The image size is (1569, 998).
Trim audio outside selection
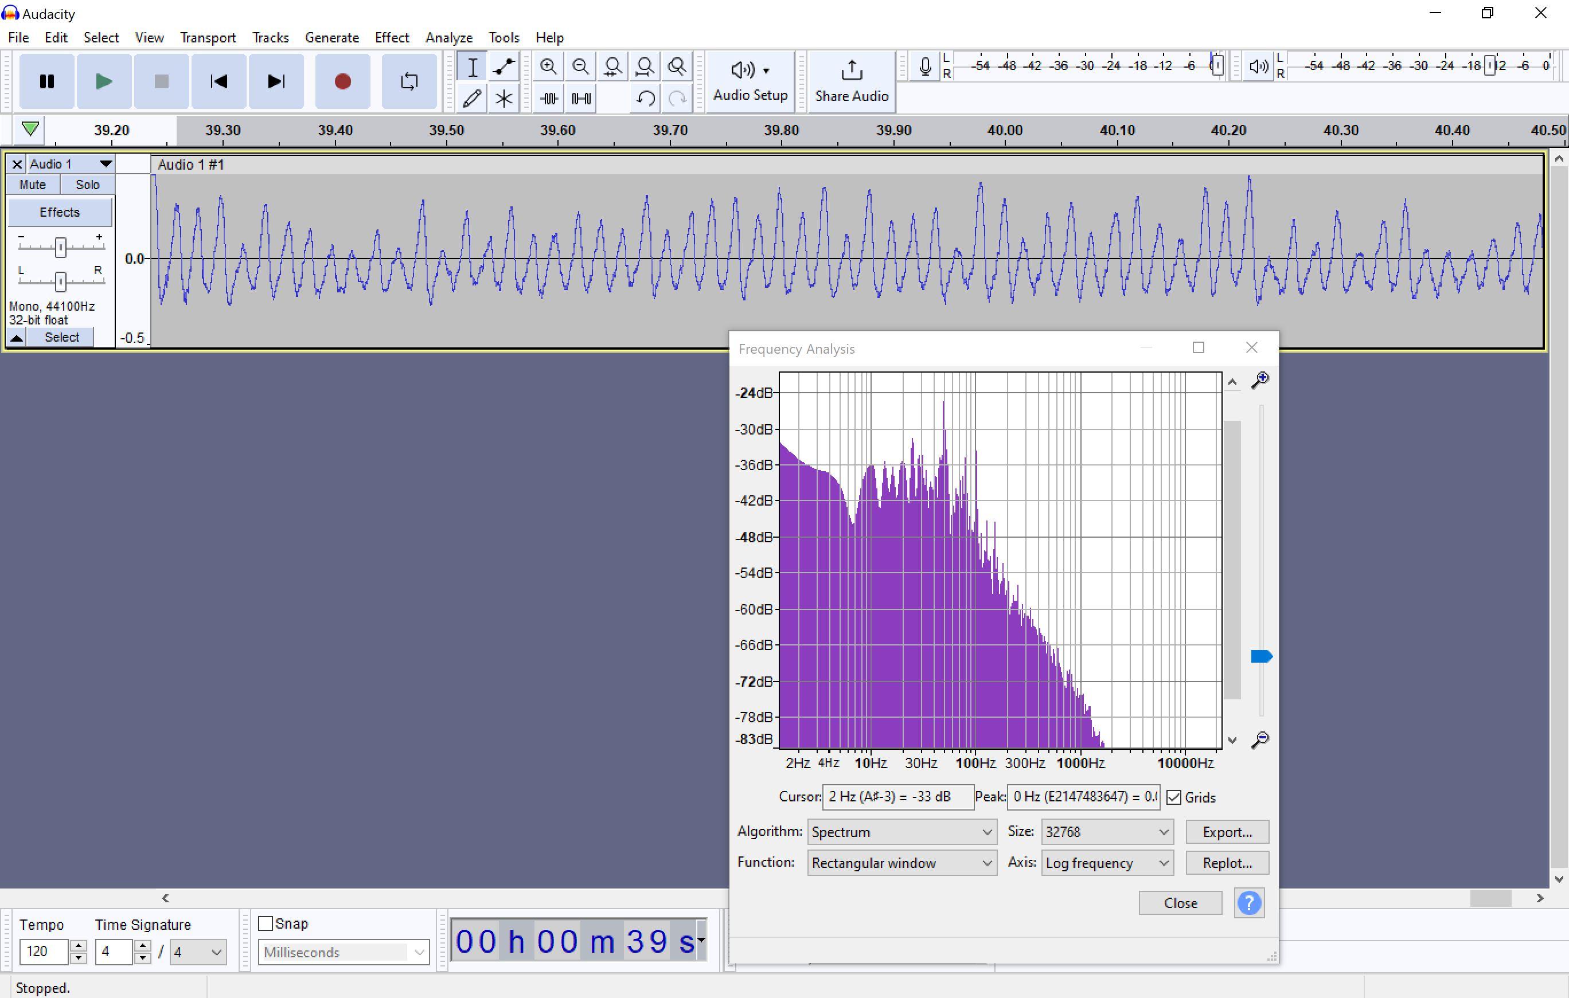click(x=549, y=99)
